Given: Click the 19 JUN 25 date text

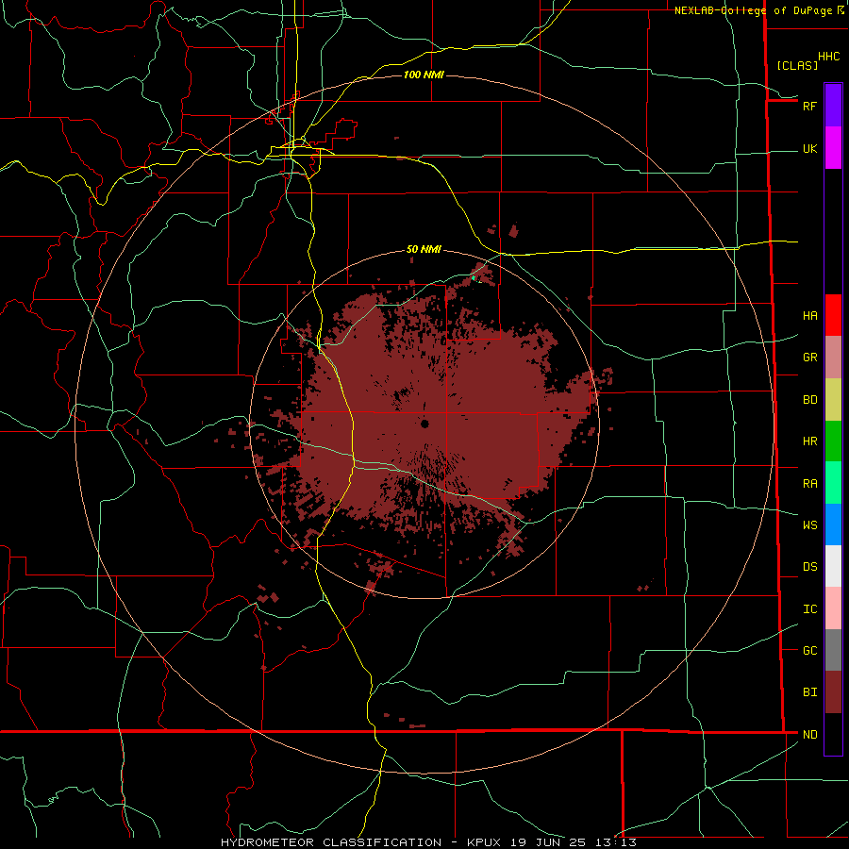Looking at the screenshot, I should [x=548, y=842].
